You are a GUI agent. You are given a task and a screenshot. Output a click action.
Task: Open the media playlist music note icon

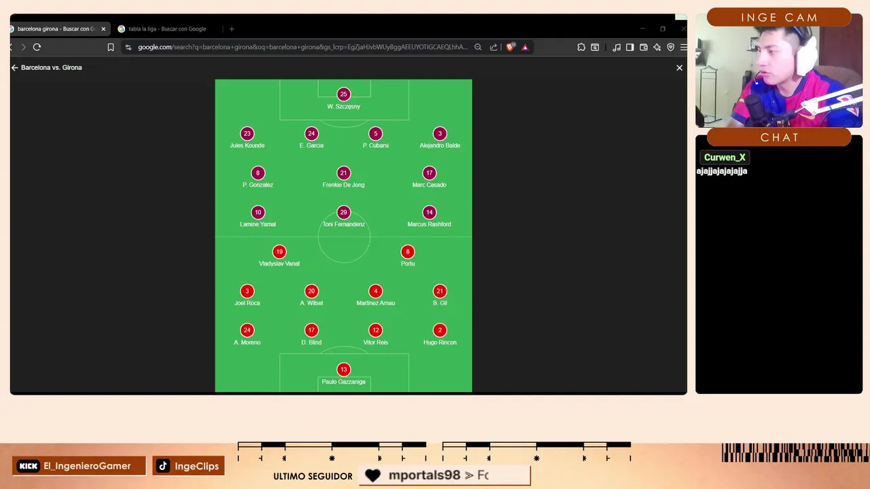coord(616,47)
